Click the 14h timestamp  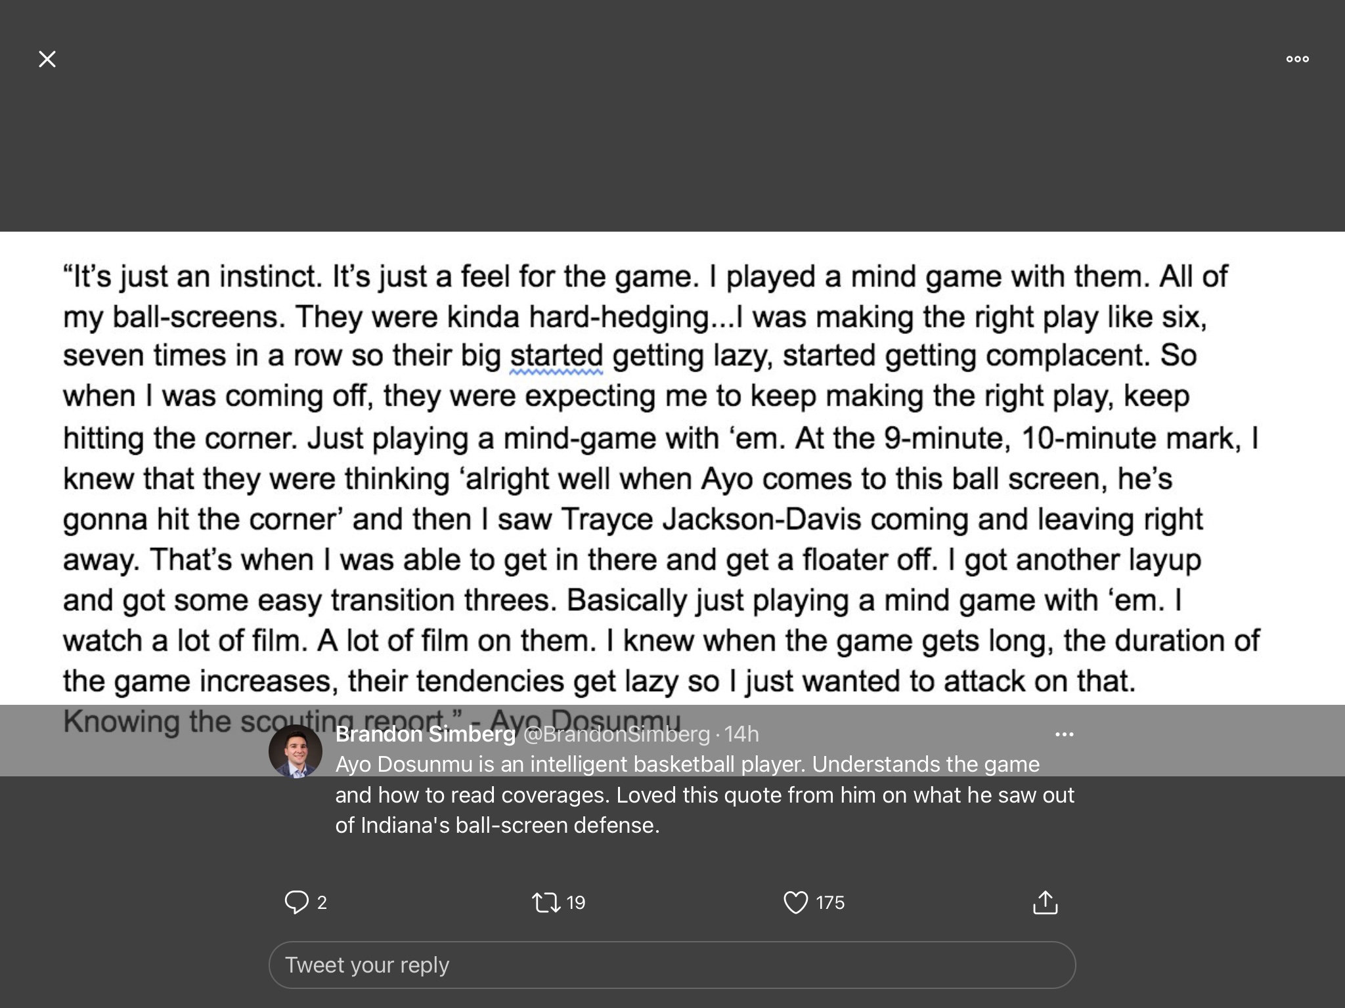pyautogui.click(x=741, y=734)
